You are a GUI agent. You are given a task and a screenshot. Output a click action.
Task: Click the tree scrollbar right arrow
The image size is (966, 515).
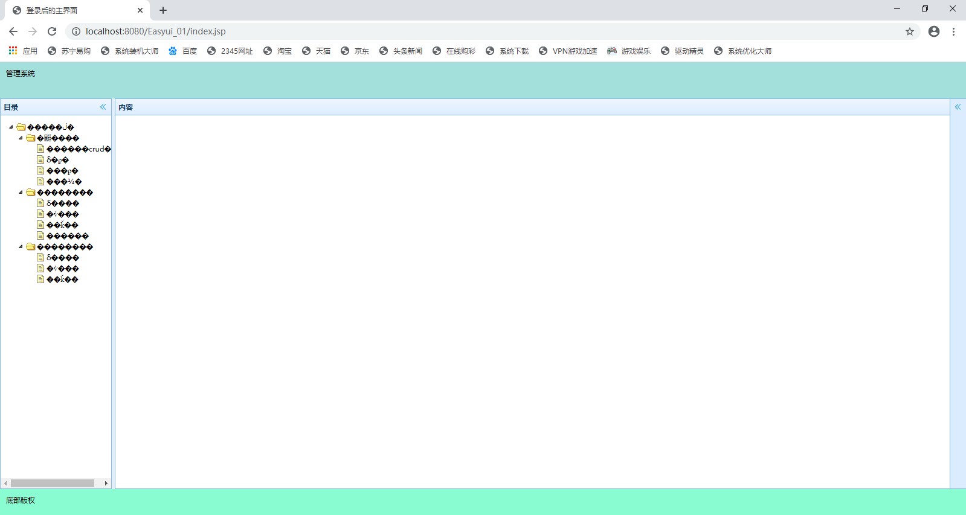pyautogui.click(x=106, y=483)
